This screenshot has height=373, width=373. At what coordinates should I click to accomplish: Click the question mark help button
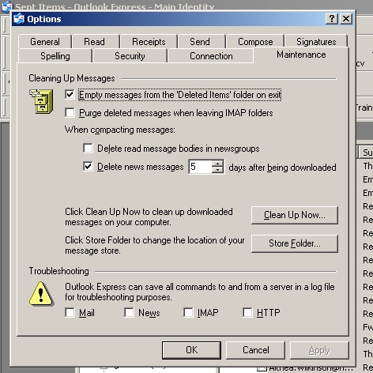332,19
